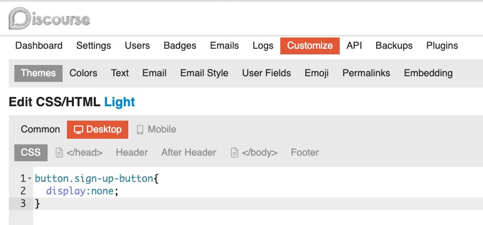Open the Settings admin tab

pyautogui.click(x=94, y=46)
